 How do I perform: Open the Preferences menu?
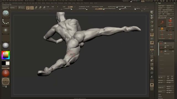pyautogui.click(x=61, y=3)
